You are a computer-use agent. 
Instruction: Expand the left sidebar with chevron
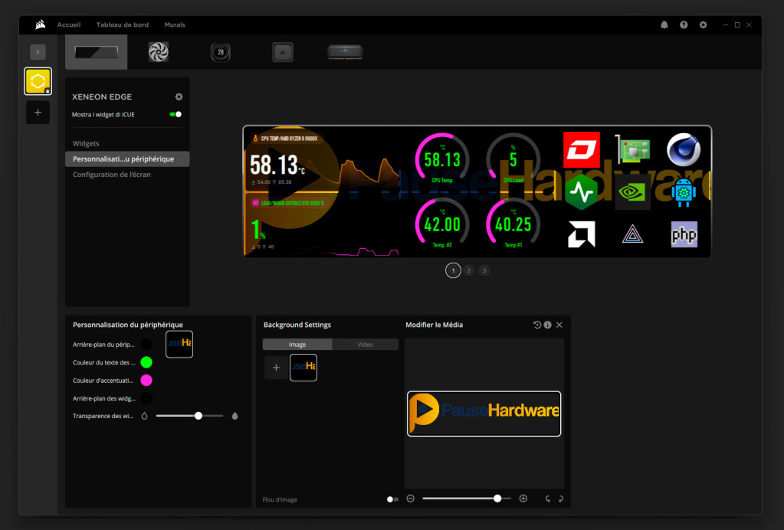click(x=38, y=52)
